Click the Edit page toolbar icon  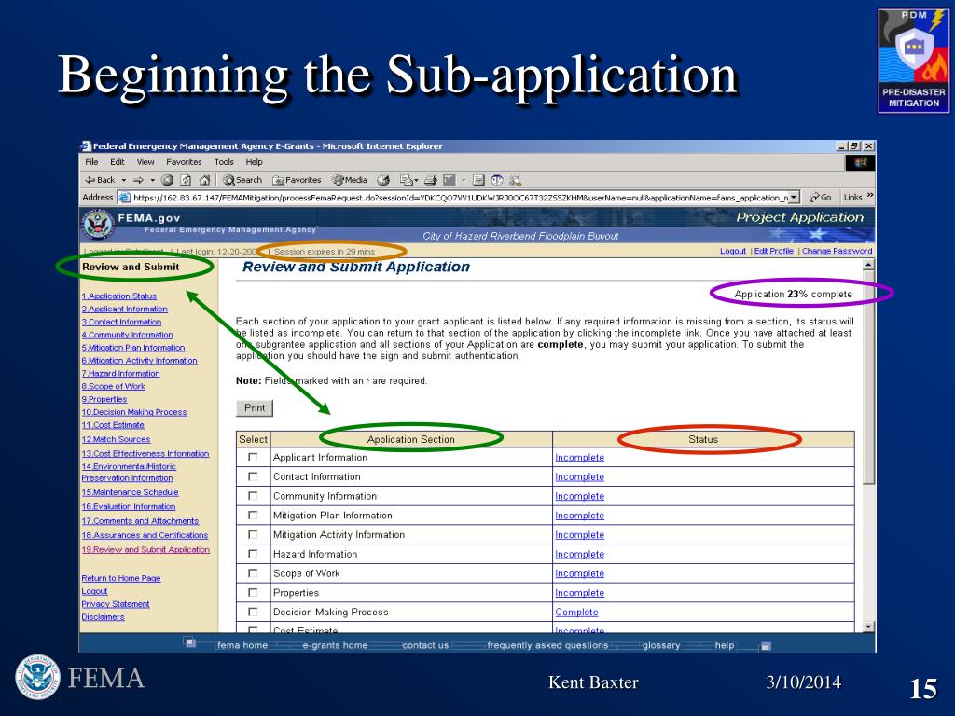pos(450,180)
